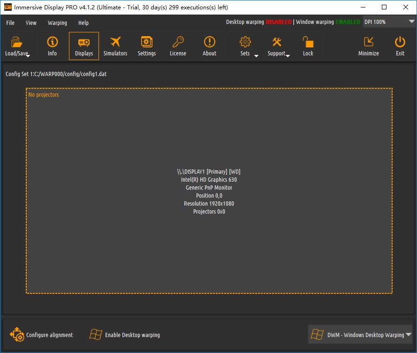The width and height of the screenshot is (417, 353).
Task: Click the Generic PnP Monitor text
Action: coord(209,188)
